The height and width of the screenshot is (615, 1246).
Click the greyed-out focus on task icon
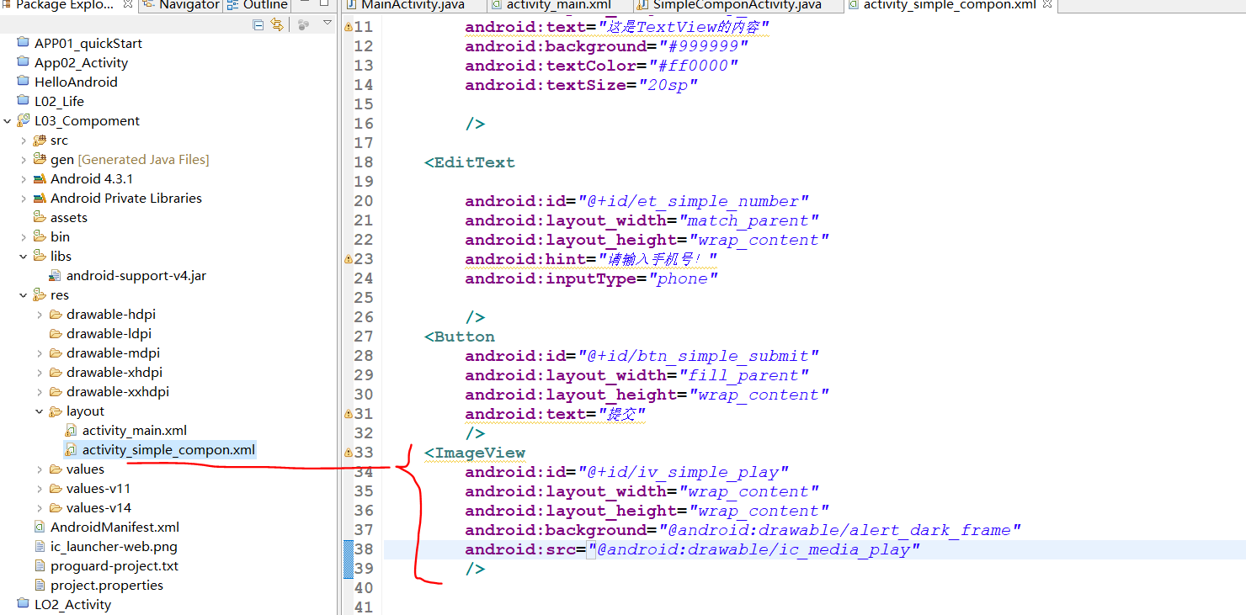point(303,25)
